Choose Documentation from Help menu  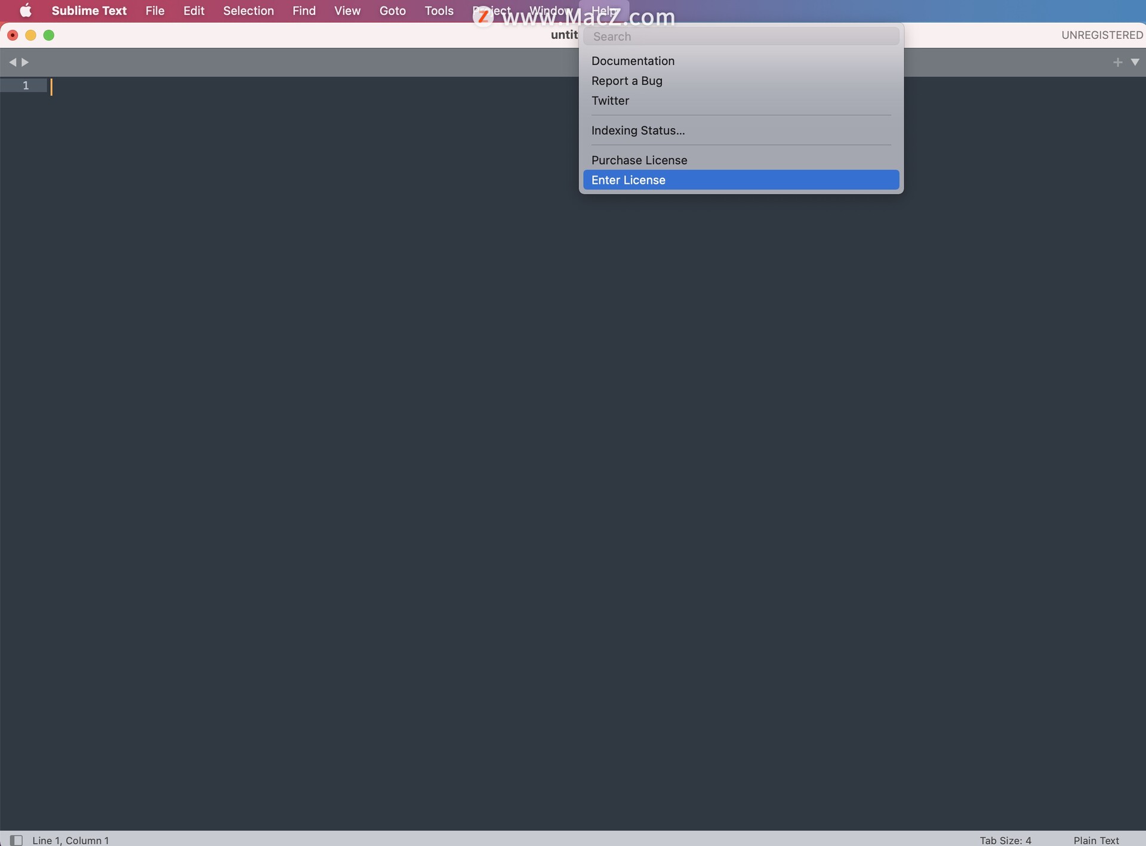click(741, 61)
